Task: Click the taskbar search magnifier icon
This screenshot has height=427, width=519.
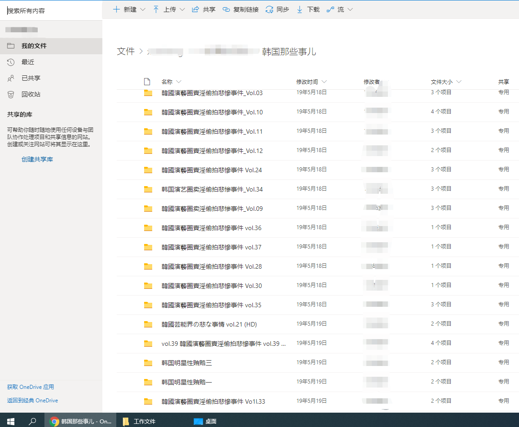Action: point(32,421)
